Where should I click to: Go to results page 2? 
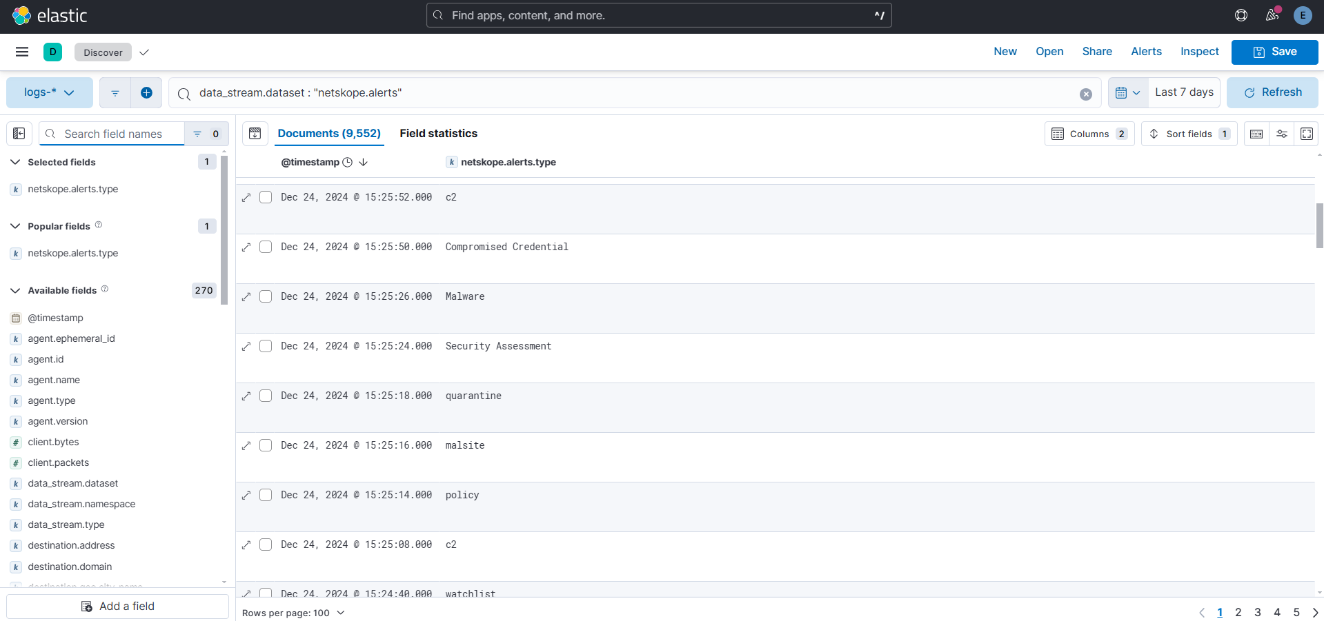(1238, 613)
